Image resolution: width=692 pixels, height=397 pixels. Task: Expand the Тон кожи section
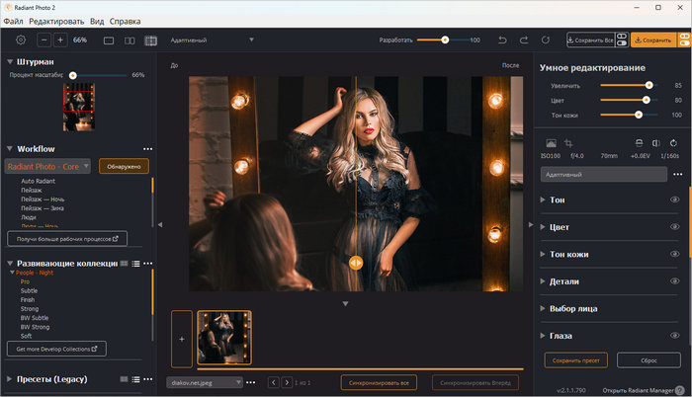[568, 254]
